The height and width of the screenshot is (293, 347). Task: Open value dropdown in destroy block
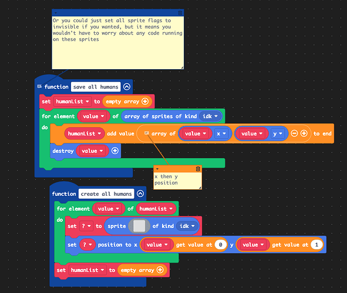[x=92, y=151]
